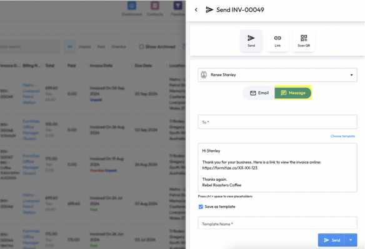Open the Scan QR option

pyautogui.click(x=304, y=41)
